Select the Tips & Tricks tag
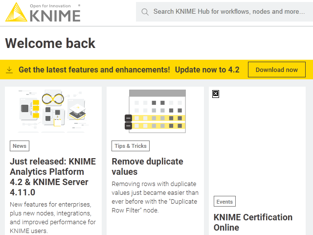Image resolution: width=313 pixels, height=235 pixels. point(131,146)
